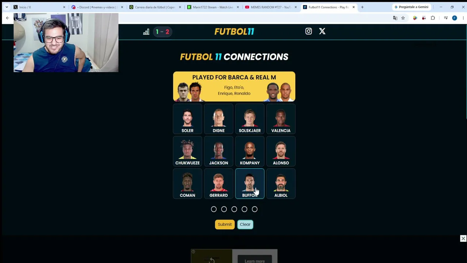This screenshot has width=467, height=263.
Task: Select the Jackson player card
Action: coord(219,152)
